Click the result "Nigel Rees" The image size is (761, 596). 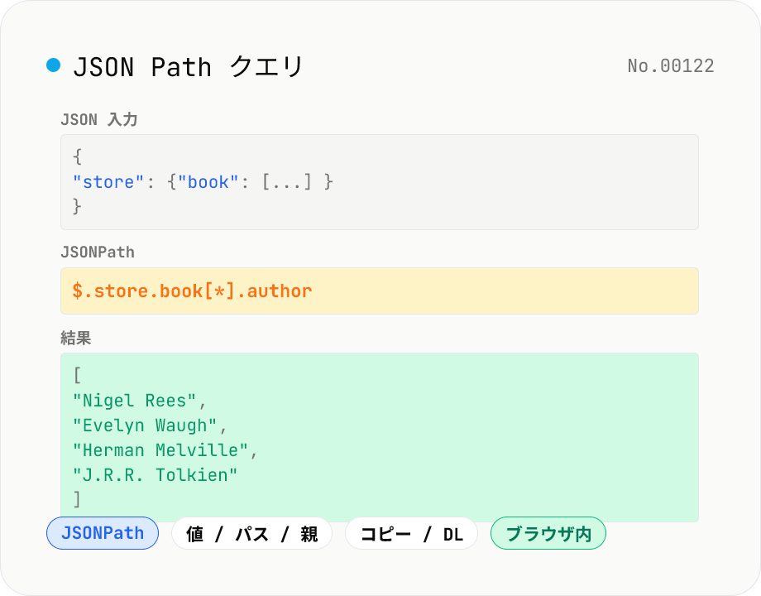(135, 401)
